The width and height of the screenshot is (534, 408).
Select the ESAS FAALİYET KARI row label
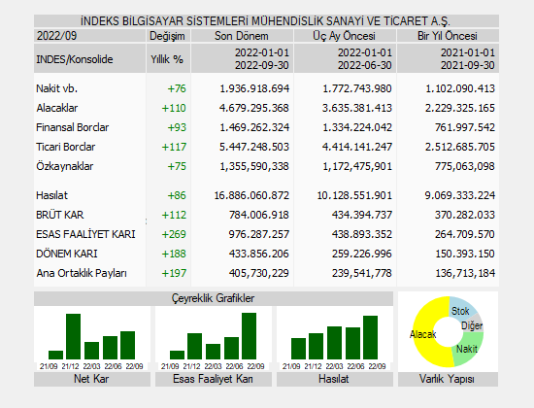85,234
